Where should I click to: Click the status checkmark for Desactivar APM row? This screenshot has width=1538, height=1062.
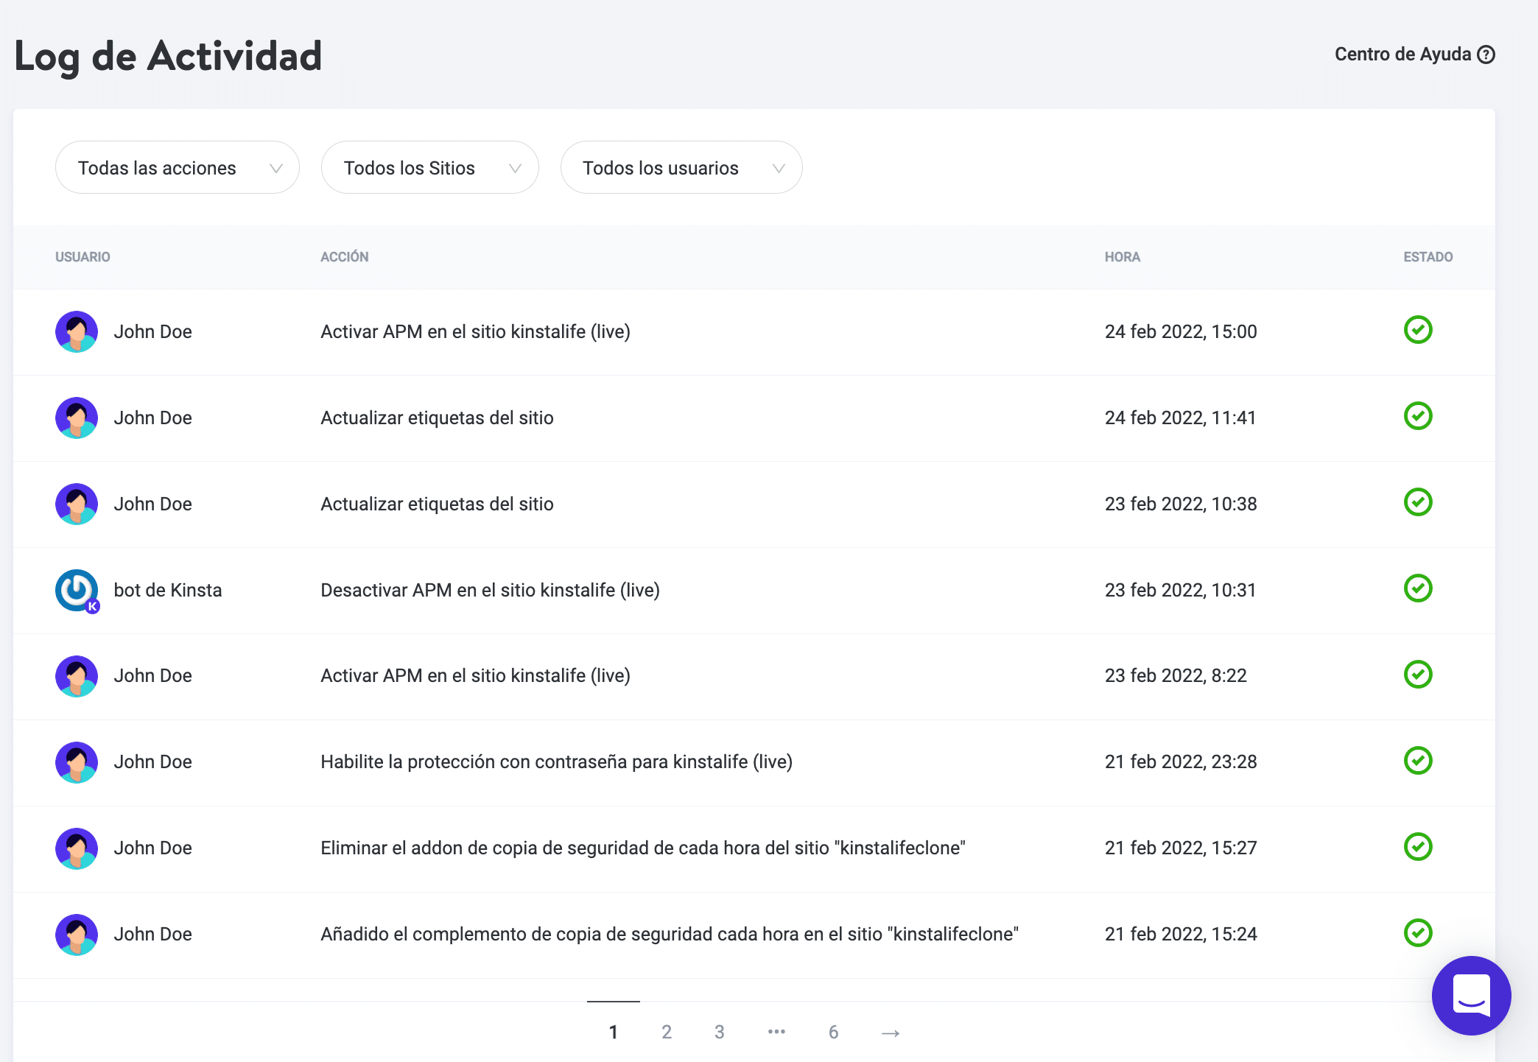1417,589
